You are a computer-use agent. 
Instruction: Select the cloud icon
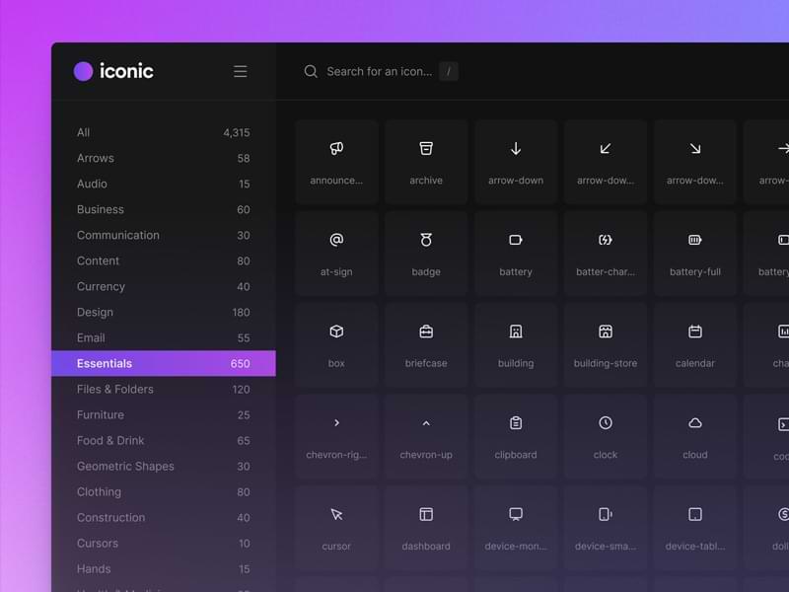point(694,433)
